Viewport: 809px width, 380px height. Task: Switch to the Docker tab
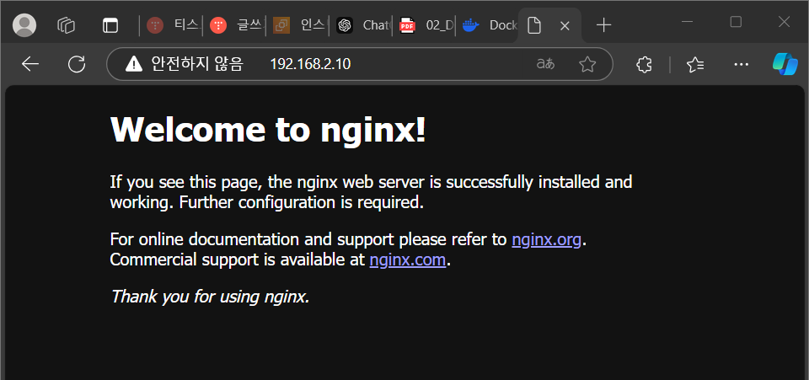coord(488,25)
